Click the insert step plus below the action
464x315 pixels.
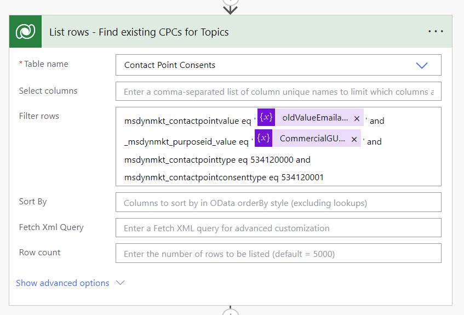pos(231,312)
